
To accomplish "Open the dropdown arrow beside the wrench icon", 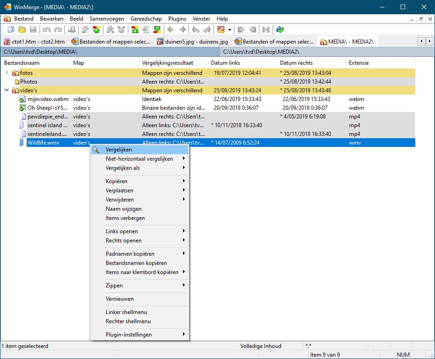I will tap(229, 30).
